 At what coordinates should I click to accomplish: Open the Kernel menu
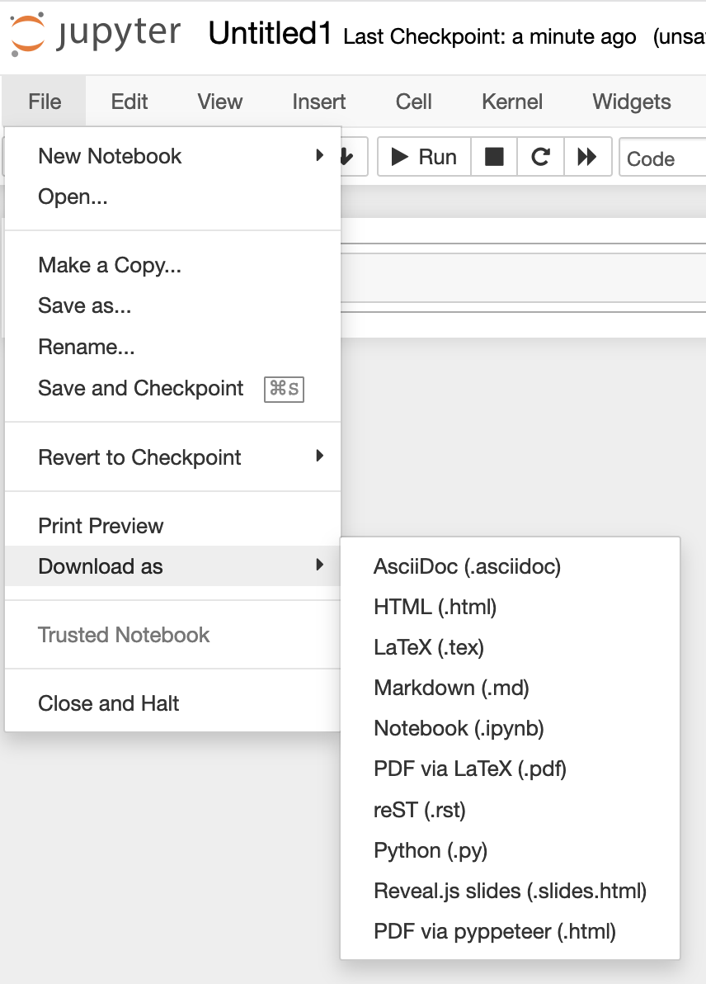coord(512,101)
